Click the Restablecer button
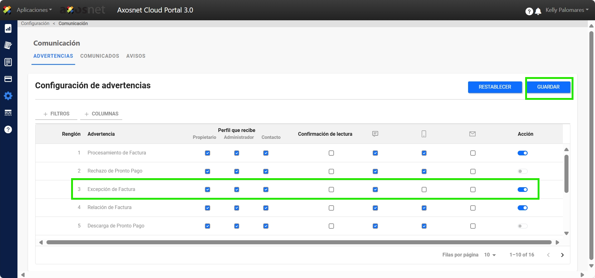This screenshot has height=278, width=595. pos(495,87)
